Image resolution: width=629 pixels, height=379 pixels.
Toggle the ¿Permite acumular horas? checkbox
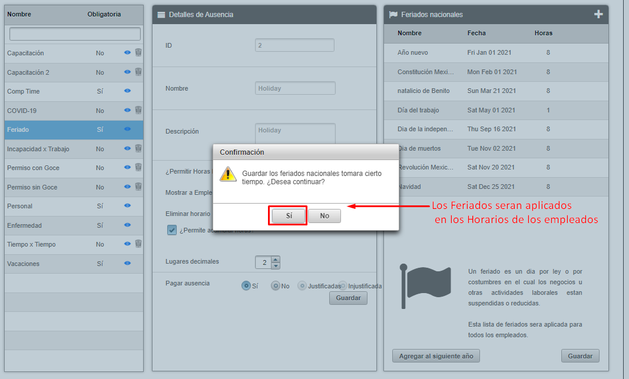172,230
